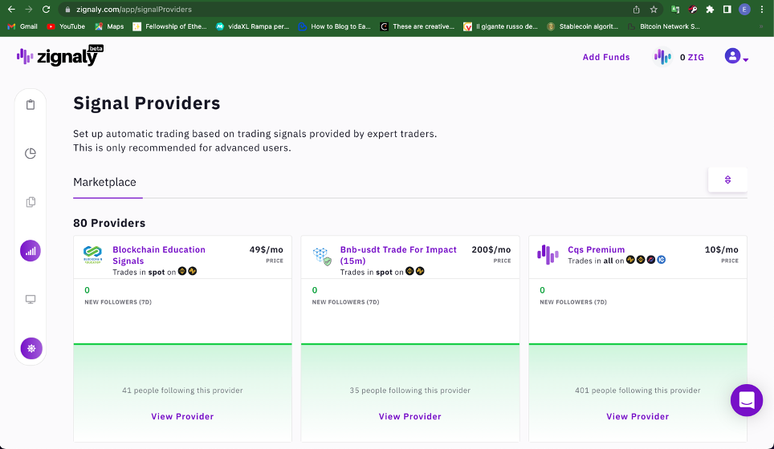The image size is (774, 449).
Task: Click the share page icon in address bar
Action: click(636, 10)
